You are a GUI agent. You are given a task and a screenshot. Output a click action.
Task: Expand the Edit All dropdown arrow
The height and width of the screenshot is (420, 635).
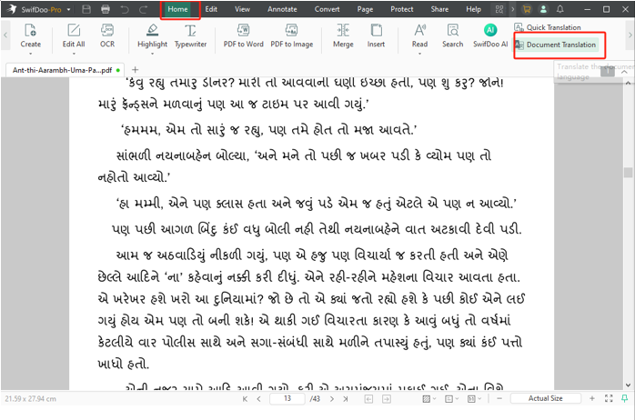click(74, 54)
